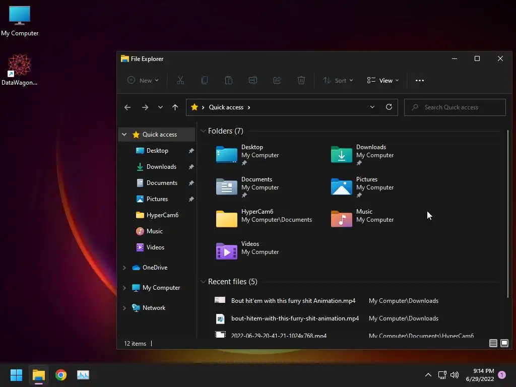The height and width of the screenshot is (387, 516).
Task: Select the My Computer desktop icon
Action: click(20, 20)
